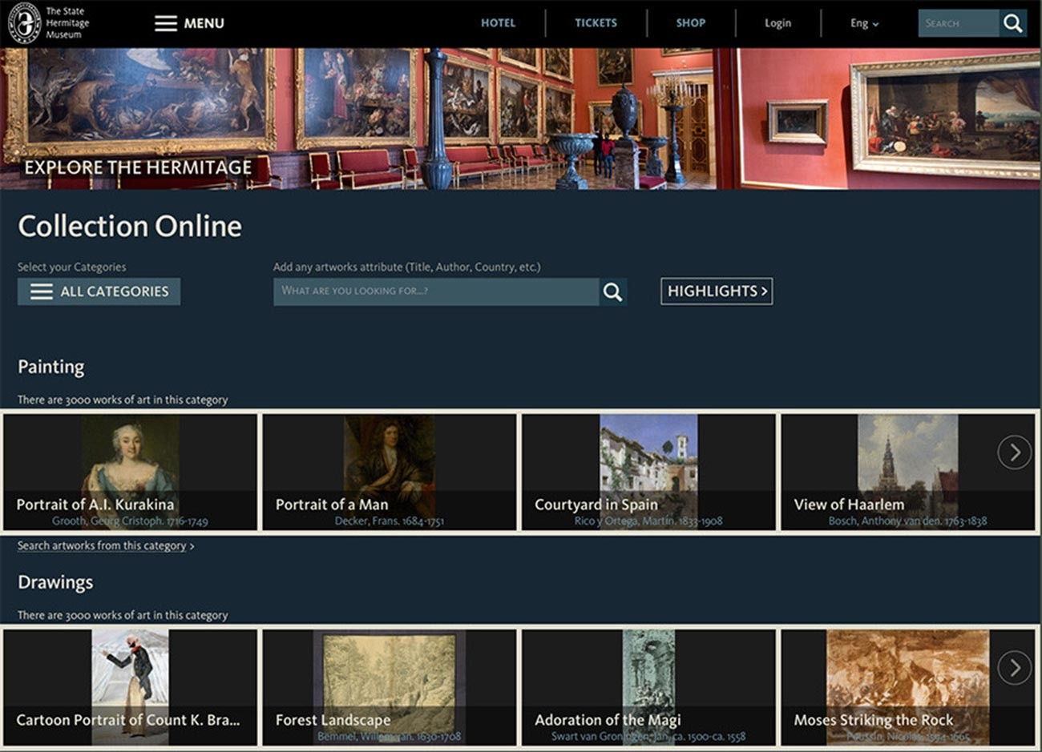
Task: Open Portrait of a Man painting
Action: (390, 472)
